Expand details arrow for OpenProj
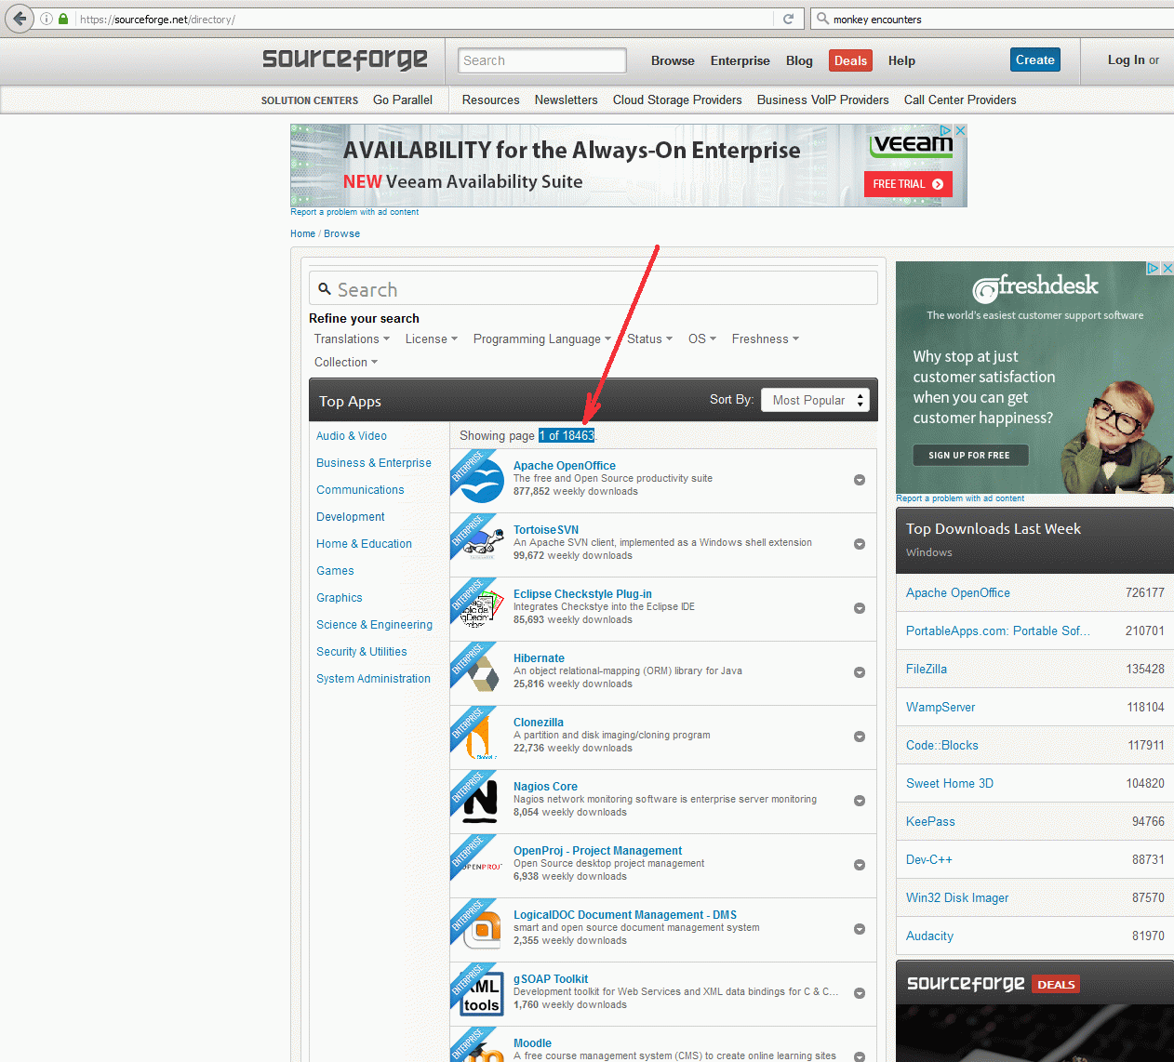1174x1062 pixels. pos(860,865)
